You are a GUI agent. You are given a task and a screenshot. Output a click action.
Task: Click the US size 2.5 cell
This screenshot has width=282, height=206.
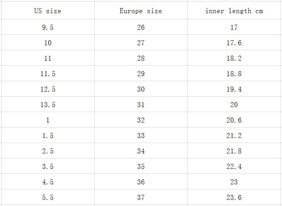[48, 151]
